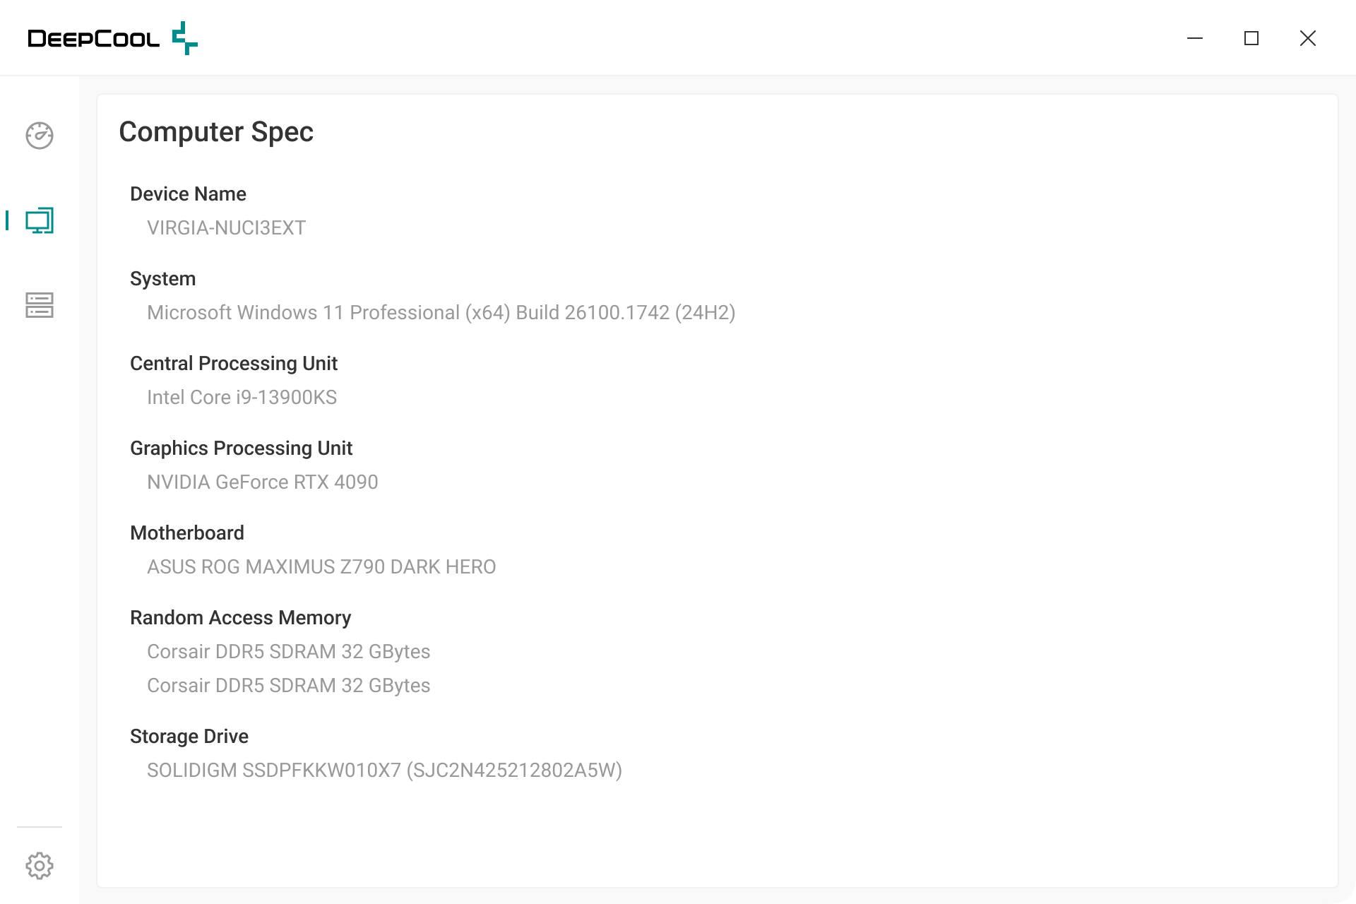Viewport: 1356px width, 904px height.
Task: Select the VIRGIA-NUCI3EXT device name value
Action: (226, 228)
